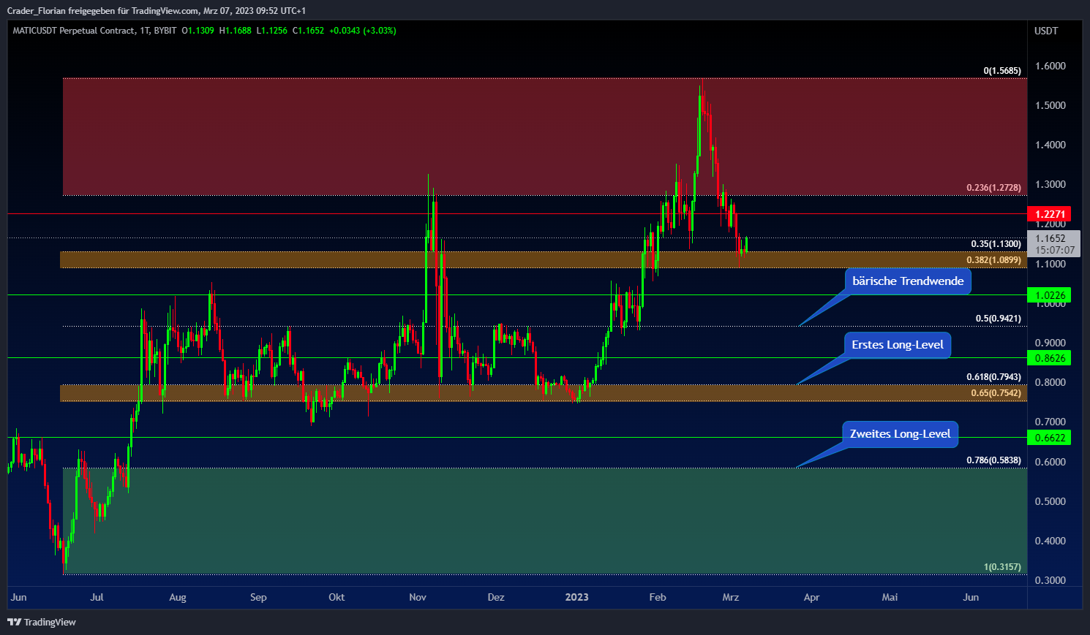
Task: Click the Fibonacci label 0.618(0.7943)
Action: (993, 377)
